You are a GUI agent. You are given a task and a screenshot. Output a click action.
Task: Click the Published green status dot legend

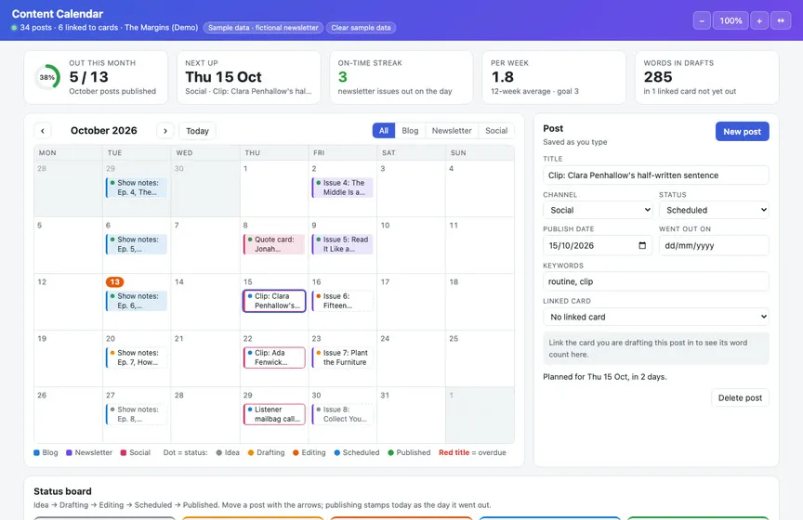390,452
